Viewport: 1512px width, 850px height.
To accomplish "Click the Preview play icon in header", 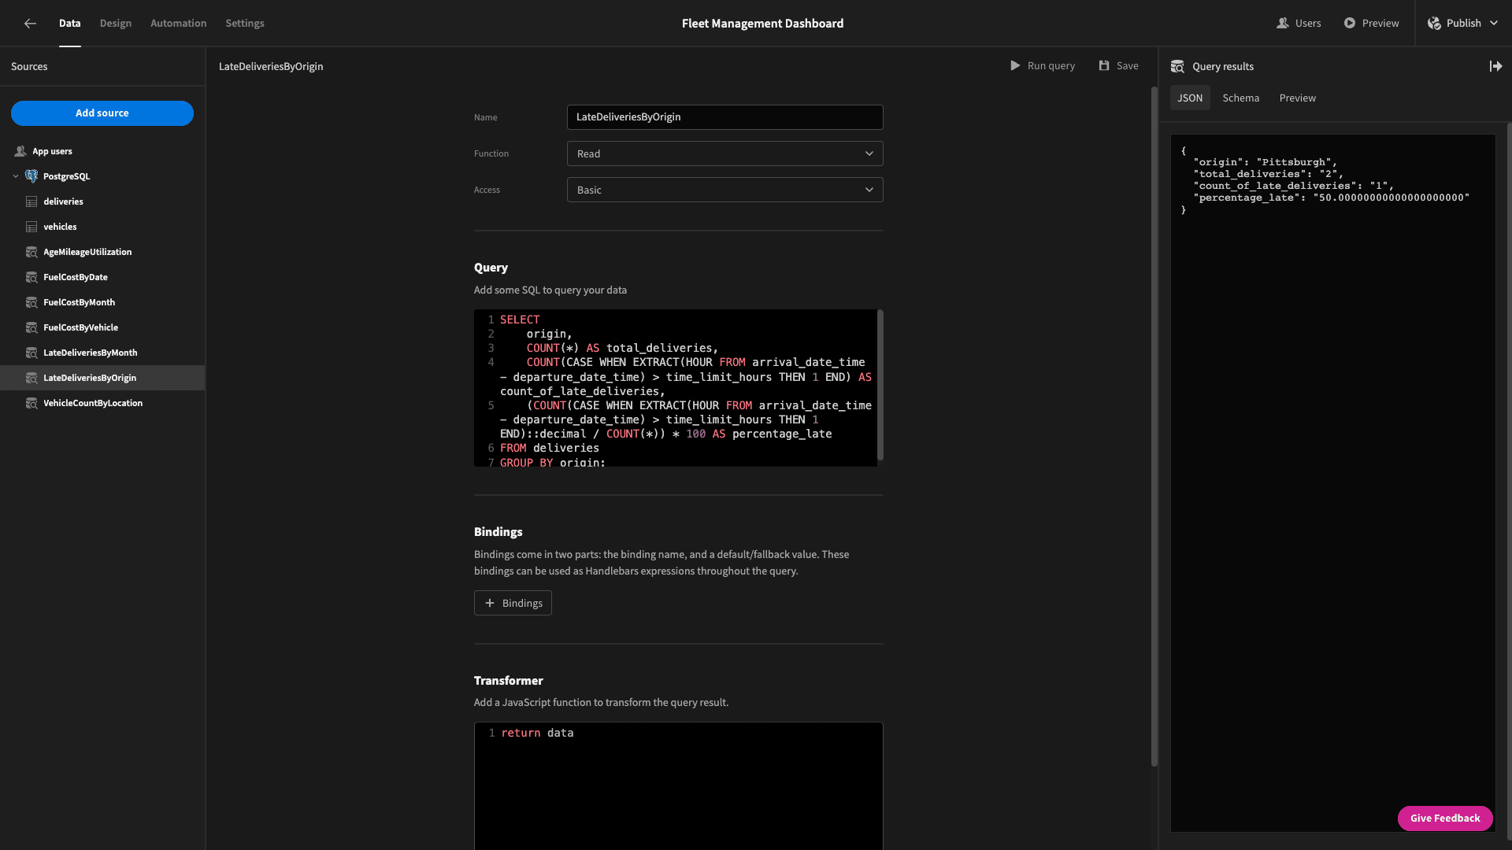I will click(x=1350, y=24).
